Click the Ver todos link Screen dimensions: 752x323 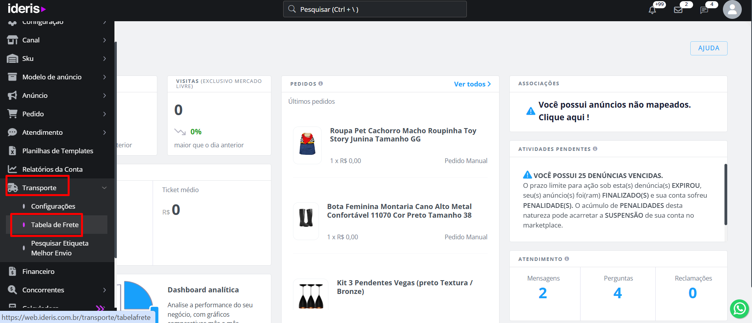click(472, 84)
